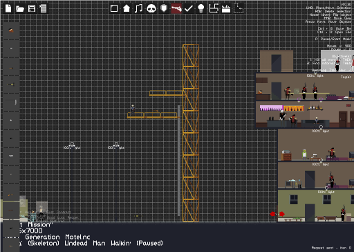Pick the orange hat item in palette

click(x=11, y=30)
